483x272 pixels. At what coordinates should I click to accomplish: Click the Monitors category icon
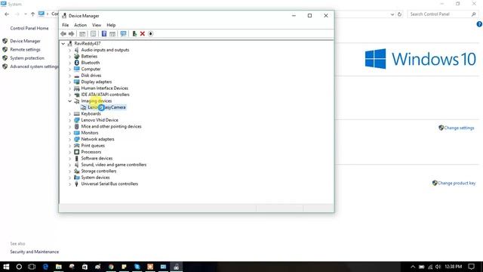tap(77, 133)
